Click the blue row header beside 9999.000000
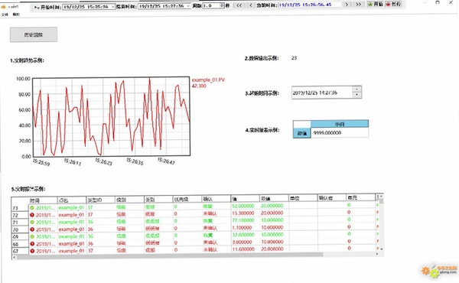Screen dimensions: 459x283 point(302,133)
